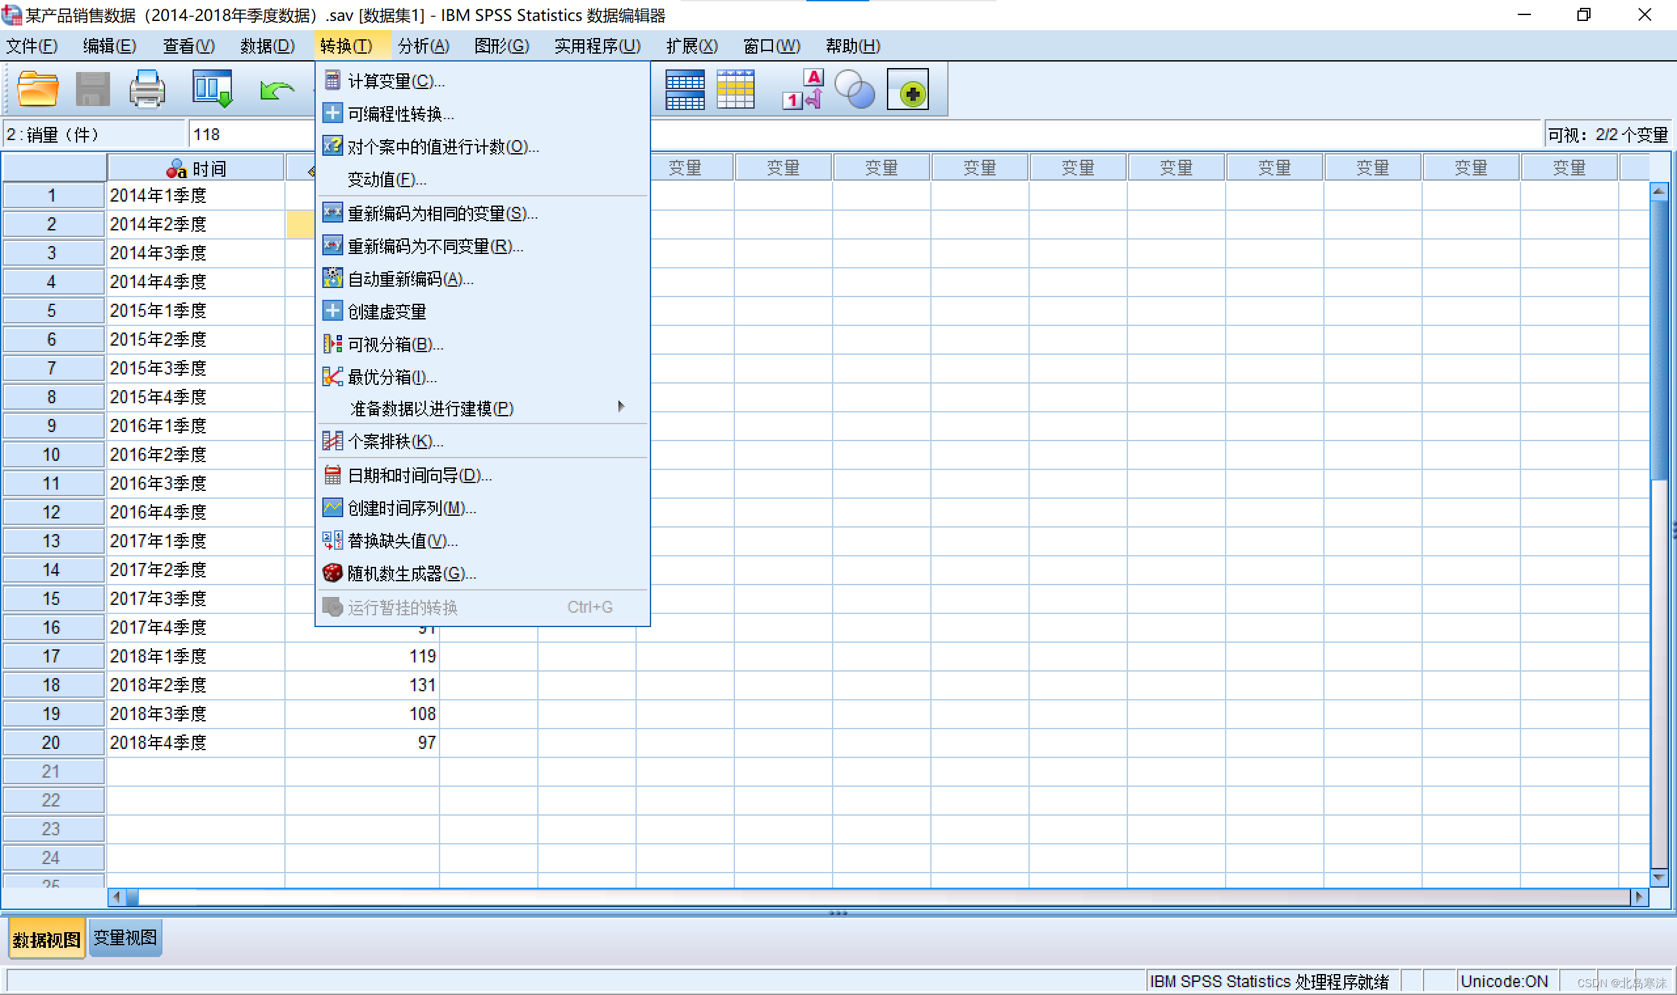Click the 数据视图 tab
Screen dimensions: 1677x995
point(47,939)
